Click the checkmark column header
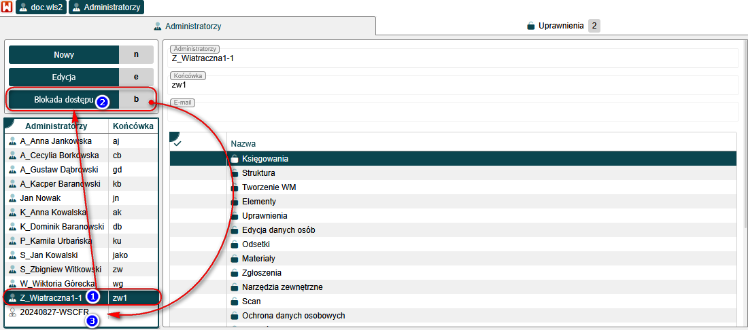 click(x=198, y=142)
